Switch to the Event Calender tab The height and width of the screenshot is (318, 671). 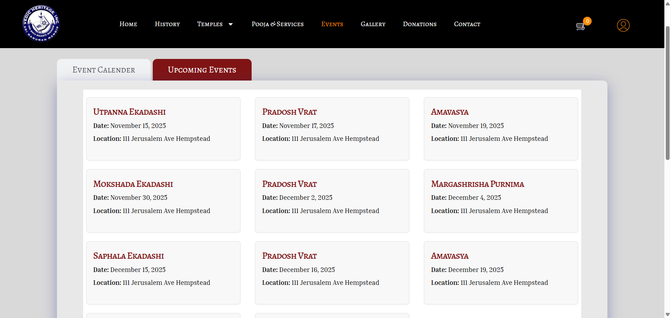tap(104, 70)
